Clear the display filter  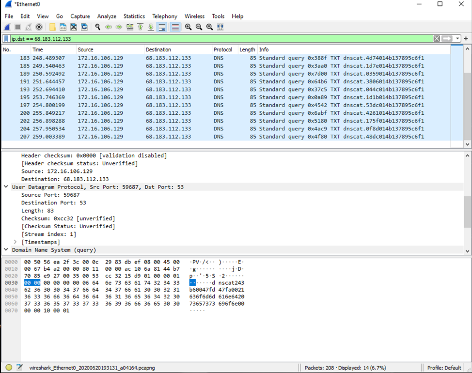[437, 38]
